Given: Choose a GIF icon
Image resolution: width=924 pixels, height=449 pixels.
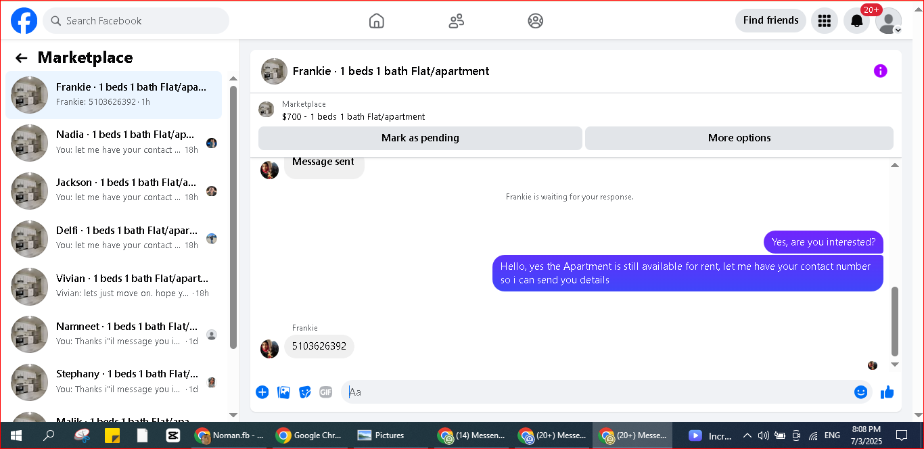Looking at the screenshot, I should 326,392.
